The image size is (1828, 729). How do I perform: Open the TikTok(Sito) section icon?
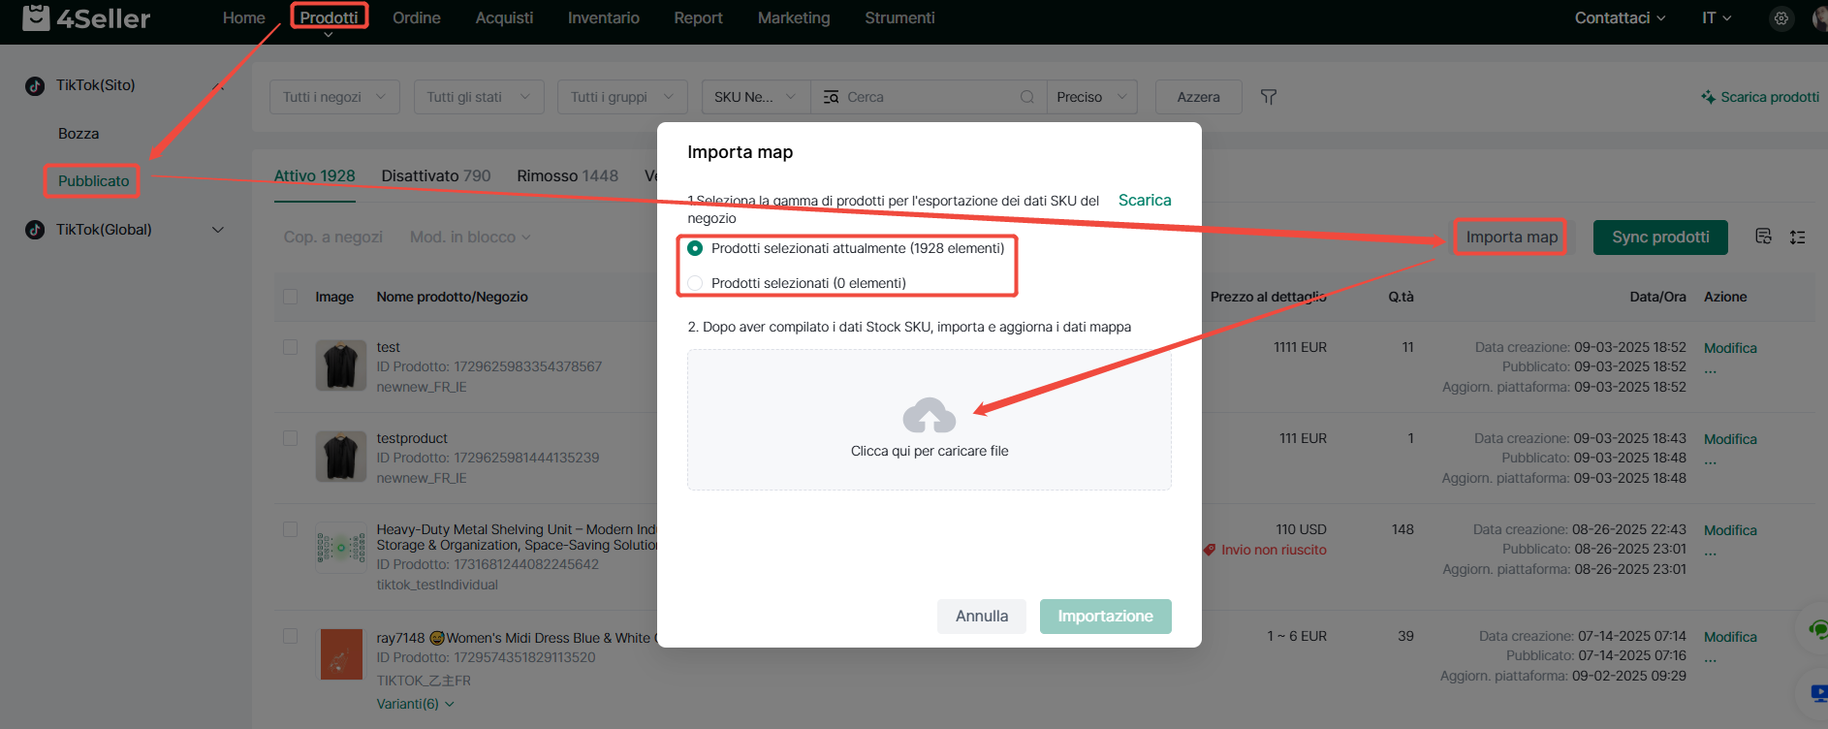[35, 85]
